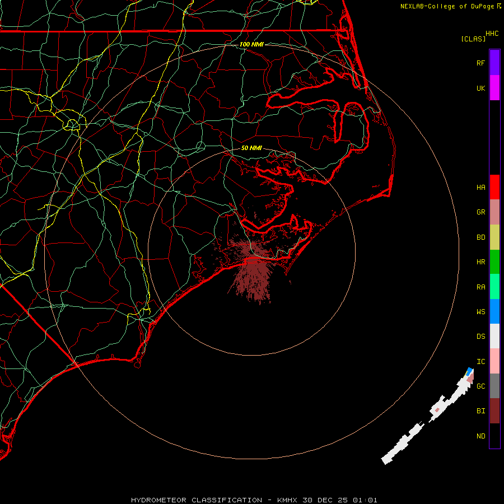The width and height of the screenshot is (504, 504).
Task: Click the 'HHC' product code text
Action: point(492,34)
